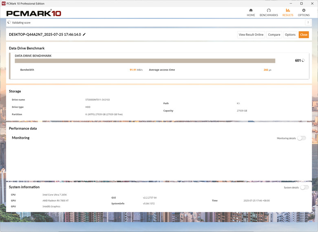Click the orange Close button
The width and height of the screenshot is (318, 232).
point(304,35)
